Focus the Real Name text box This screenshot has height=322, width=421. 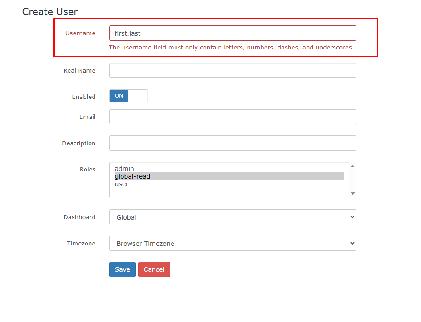point(232,70)
